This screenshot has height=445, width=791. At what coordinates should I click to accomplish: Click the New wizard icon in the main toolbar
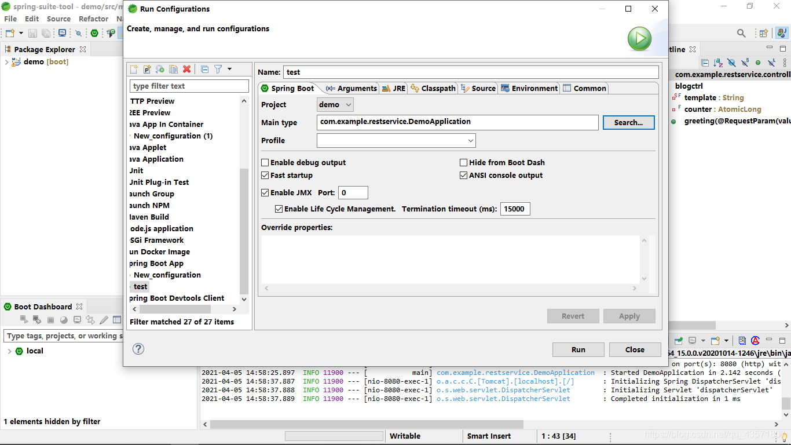pyautogui.click(x=10, y=33)
